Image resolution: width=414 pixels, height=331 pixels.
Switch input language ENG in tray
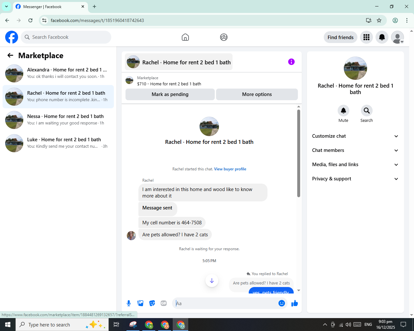point(368,325)
